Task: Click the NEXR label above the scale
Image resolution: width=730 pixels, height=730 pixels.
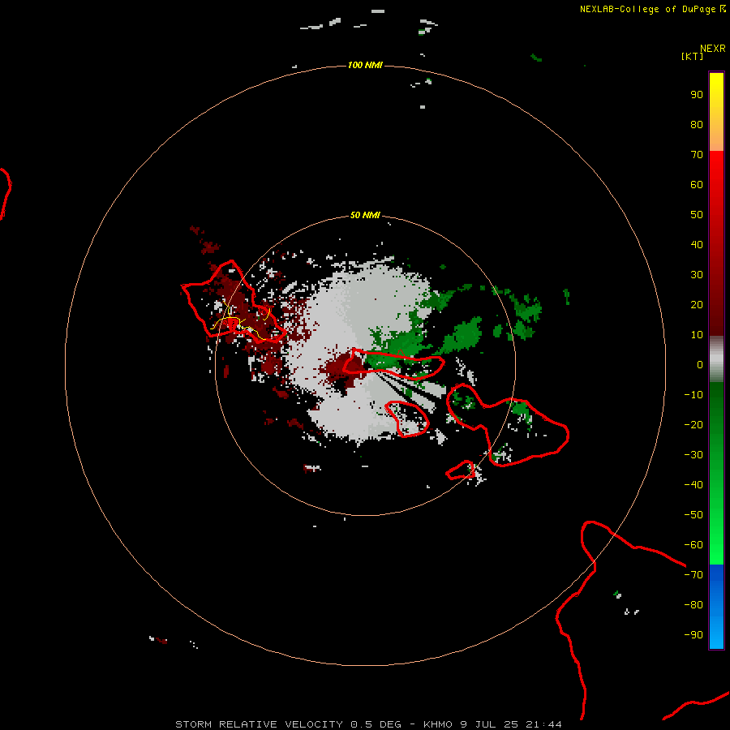Action: [x=713, y=49]
